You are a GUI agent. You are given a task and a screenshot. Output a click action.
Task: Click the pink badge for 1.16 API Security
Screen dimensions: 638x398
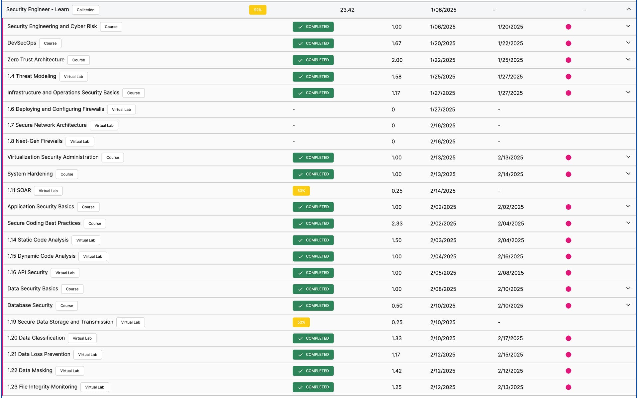coord(568,273)
